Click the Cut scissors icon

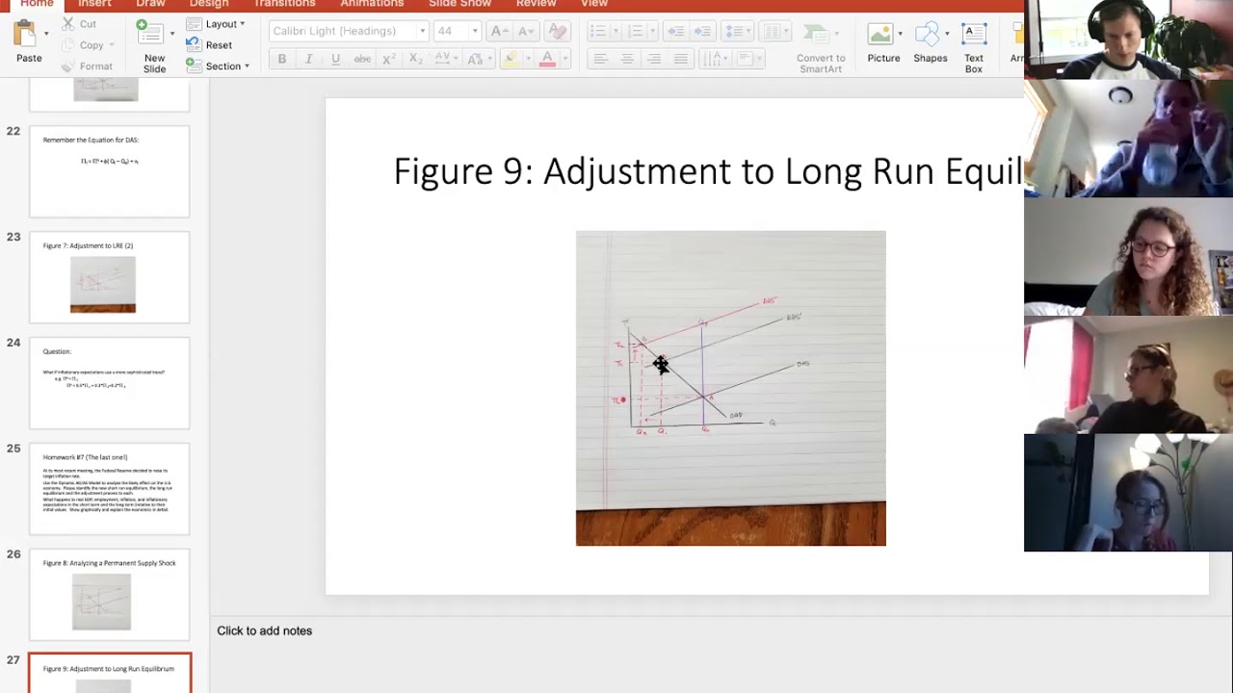click(67, 23)
